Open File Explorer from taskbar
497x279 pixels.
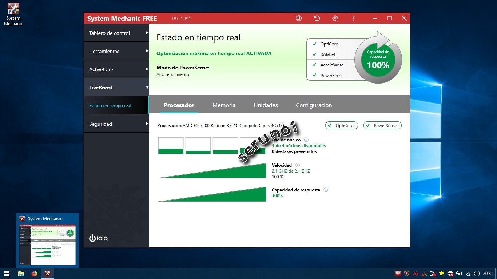point(21,274)
